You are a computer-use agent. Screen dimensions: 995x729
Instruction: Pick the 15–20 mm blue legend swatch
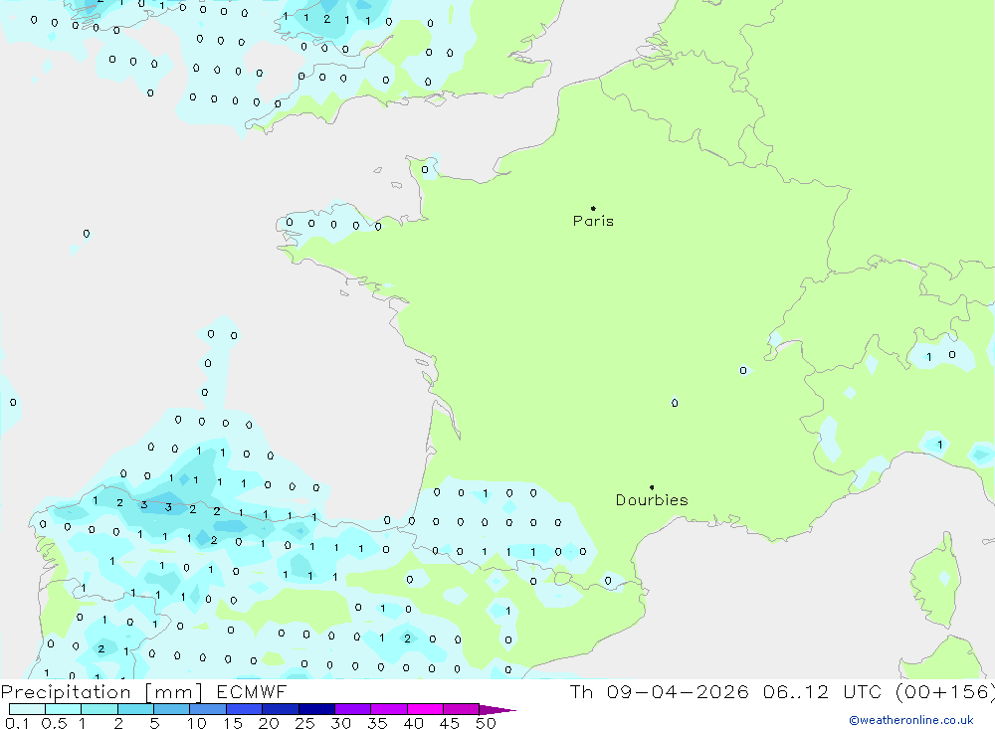pyautogui.click(x=245, y=709)
